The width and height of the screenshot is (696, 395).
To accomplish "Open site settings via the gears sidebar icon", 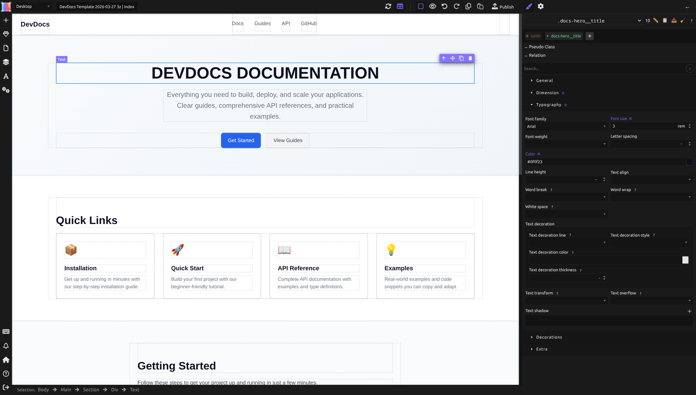I will point(6,90).
